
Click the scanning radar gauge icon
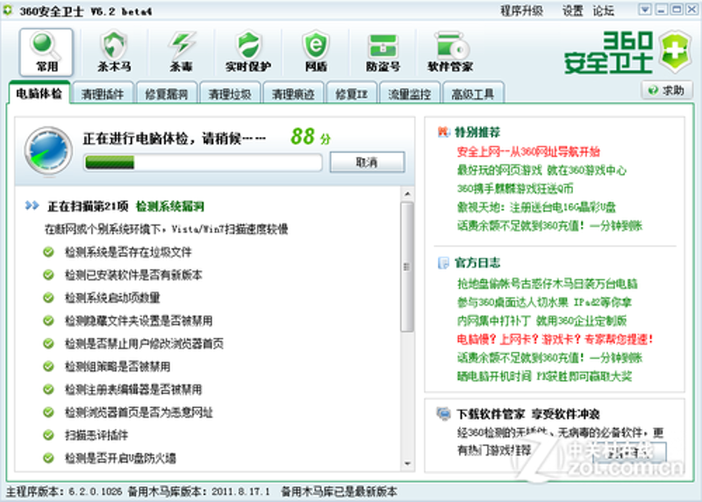48,151
